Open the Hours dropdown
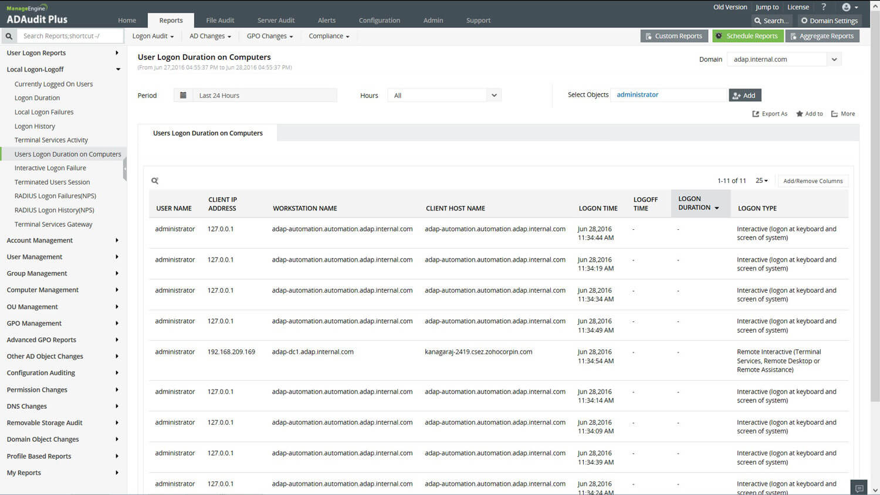The width and height of the screenshot is (880, 495). pyautogui.click(x=494, y=96)
